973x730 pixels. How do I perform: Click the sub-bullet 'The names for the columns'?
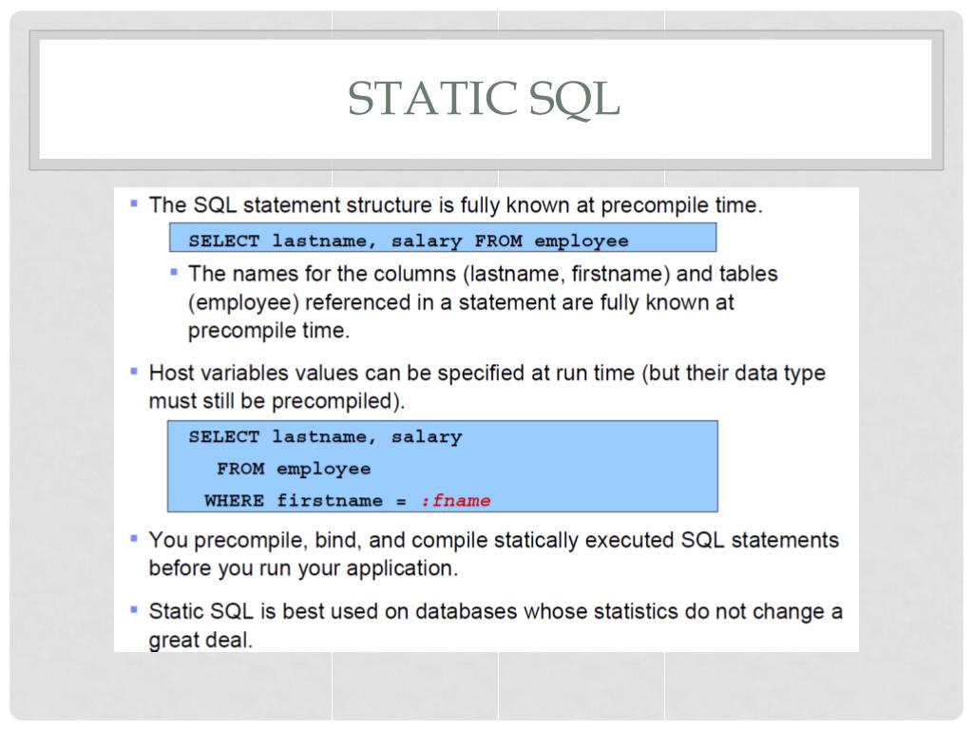point(483,274)
